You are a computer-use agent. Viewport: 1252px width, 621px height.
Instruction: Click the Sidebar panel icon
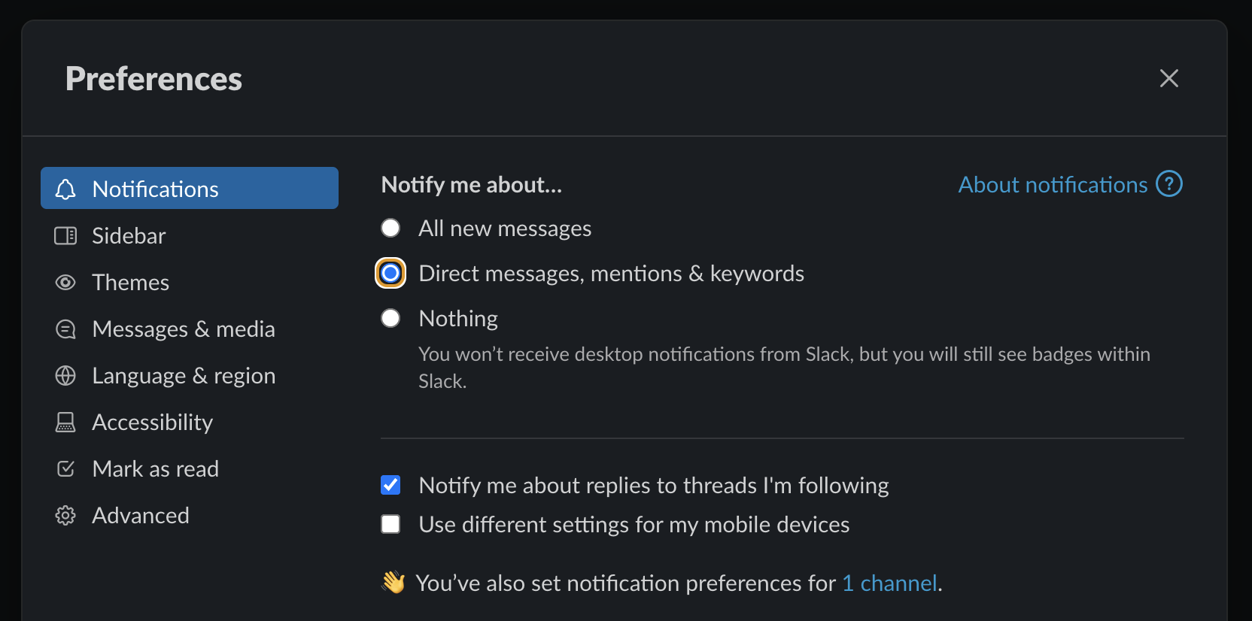pyautogui.click(x=65, y=236)
